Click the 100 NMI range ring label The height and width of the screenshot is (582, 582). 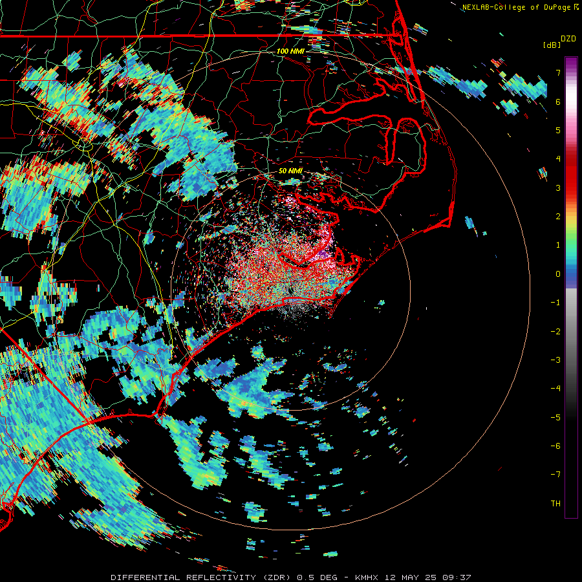pyautogui.click(x=290, y=51)
